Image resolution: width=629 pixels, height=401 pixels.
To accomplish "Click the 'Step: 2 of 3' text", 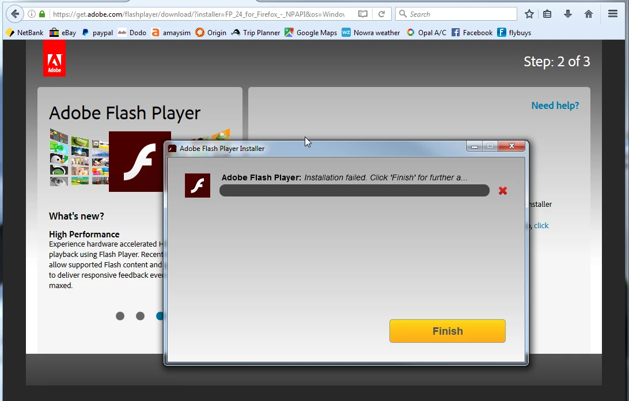I will pos(557,62).
